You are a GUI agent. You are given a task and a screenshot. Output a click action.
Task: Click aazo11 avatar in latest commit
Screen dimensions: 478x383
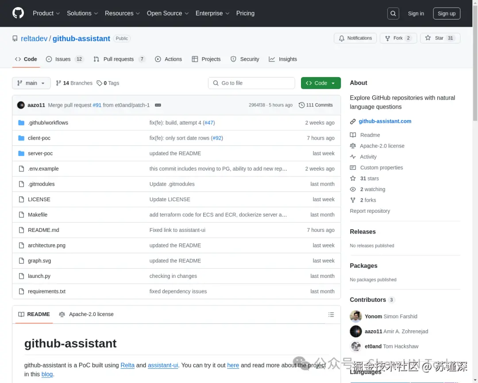(x=21, y=105)
